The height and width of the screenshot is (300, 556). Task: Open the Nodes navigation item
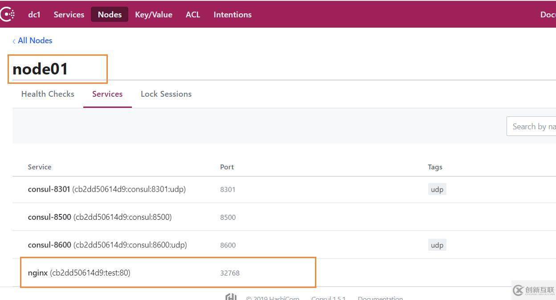(x=110, y=14)
